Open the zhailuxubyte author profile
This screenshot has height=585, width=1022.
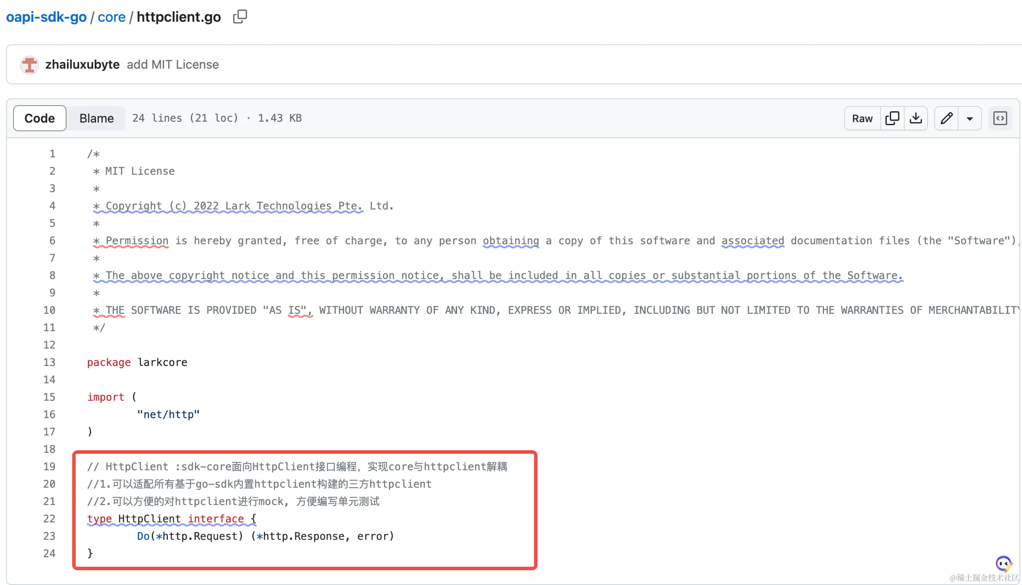82,65
